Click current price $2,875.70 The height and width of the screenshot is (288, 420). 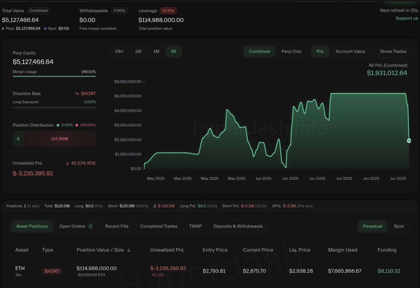(254, 271)
